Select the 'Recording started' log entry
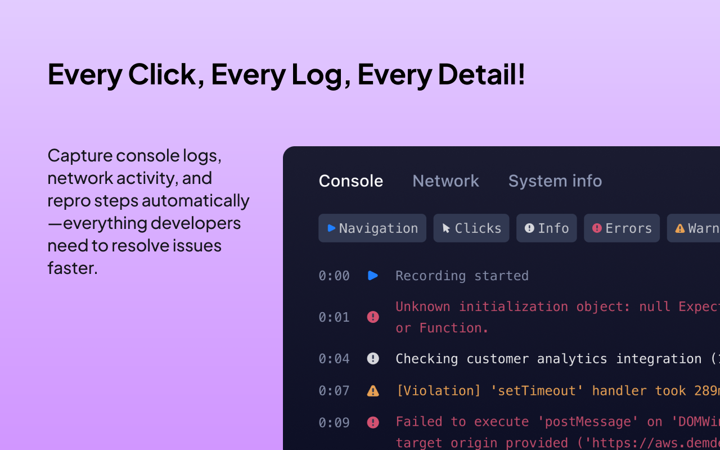Screen dimensions: 720x450 tap(462, 276)
